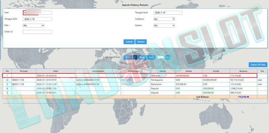269x133 pixels.
Task: Click the Go pagination button
Action: 167,57
